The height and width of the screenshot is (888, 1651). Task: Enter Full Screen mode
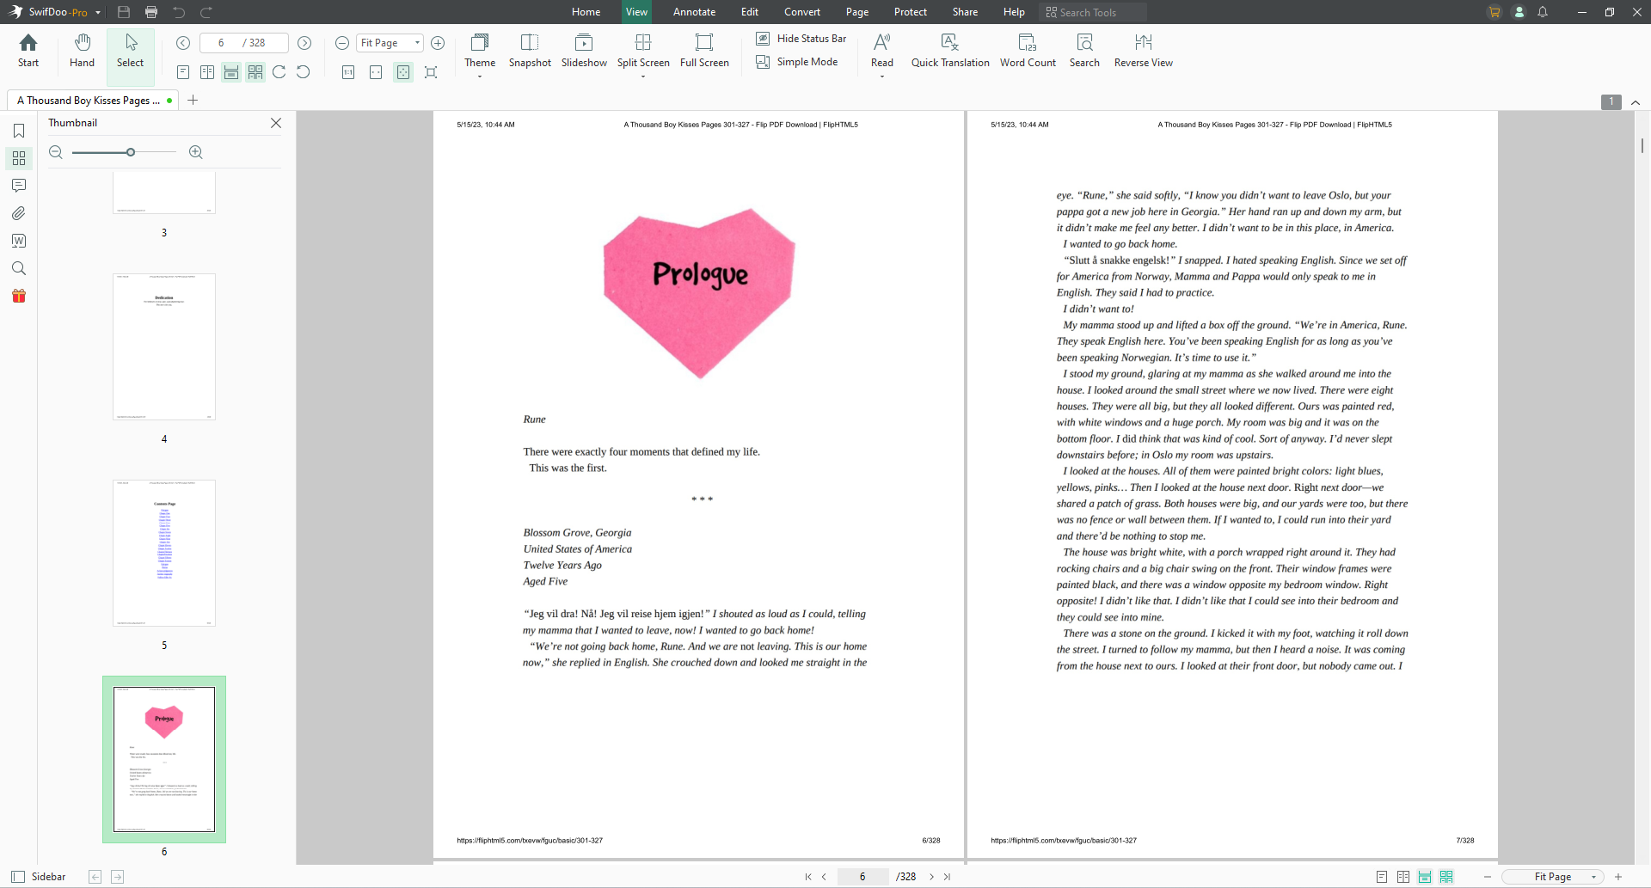[x=704, y=51]
